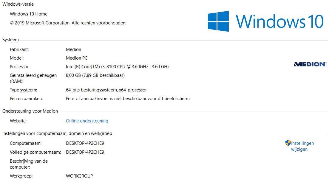This screenshot has width=329, height=182.
Task: Click the 8,00 GB installed RAM value
Action: (x=95, y=75)
